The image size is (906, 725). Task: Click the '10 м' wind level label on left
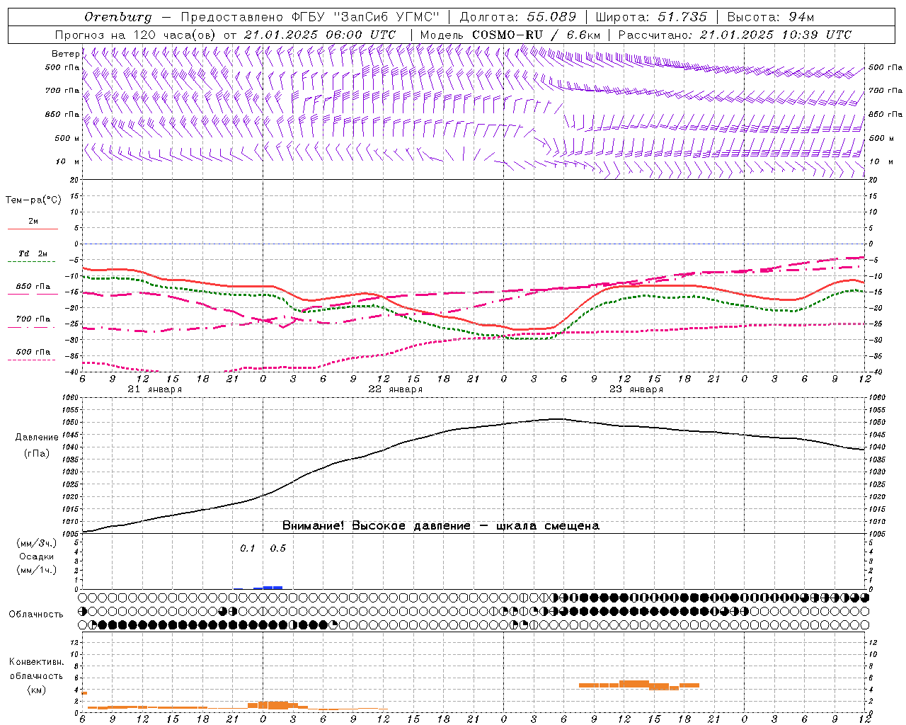click(x=67, y=161)
